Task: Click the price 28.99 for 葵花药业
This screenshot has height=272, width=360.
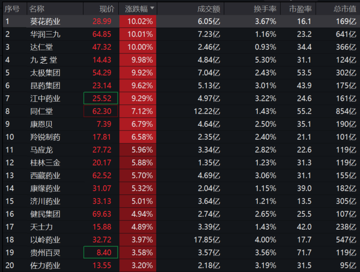Action: coord(102,21)
